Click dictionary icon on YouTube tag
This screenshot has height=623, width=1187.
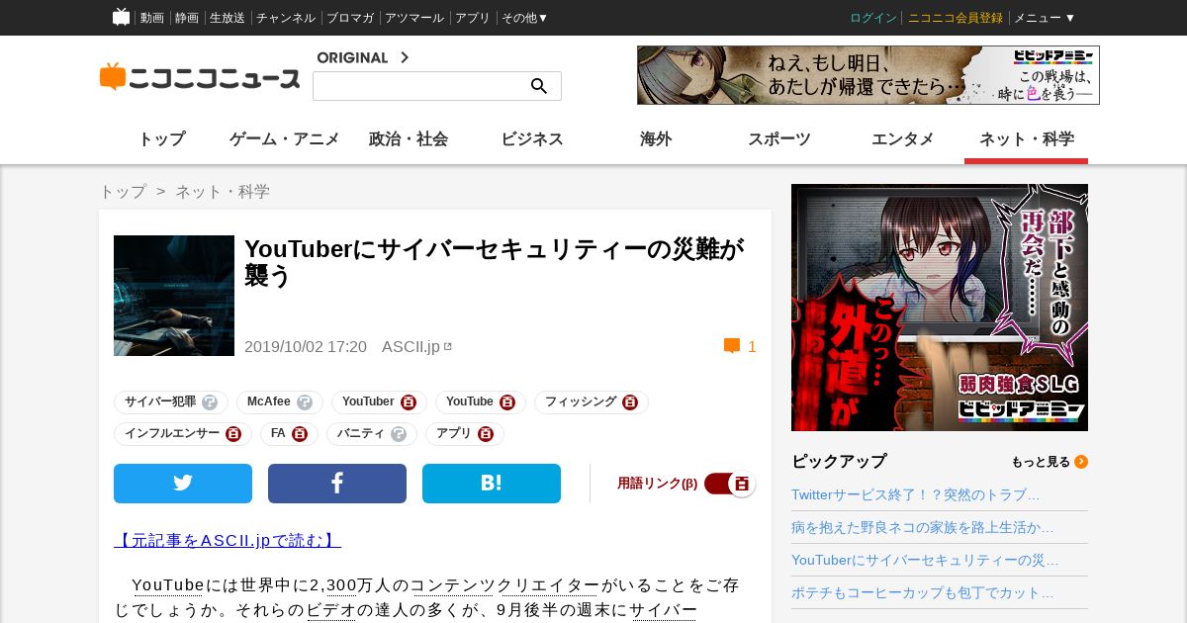(507, 402)
